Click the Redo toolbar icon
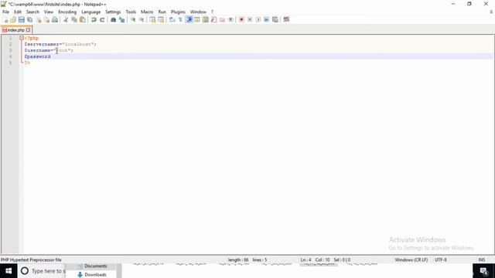The image size is (495, 278). point(102,19)
